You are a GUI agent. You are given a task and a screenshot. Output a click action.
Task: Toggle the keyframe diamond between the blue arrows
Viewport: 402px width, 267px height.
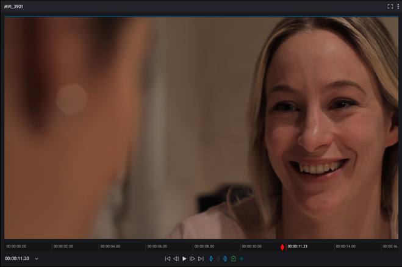pyautogui.click(x=218, y=259)
